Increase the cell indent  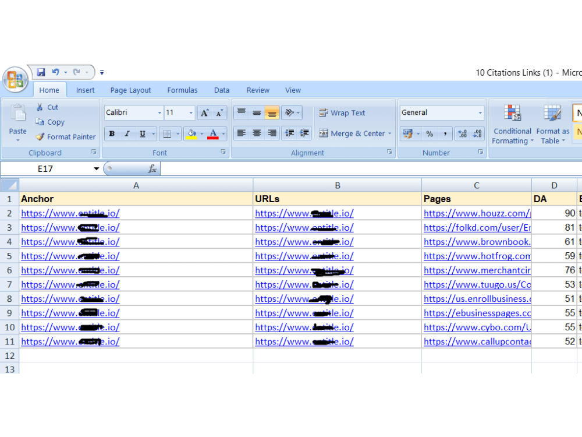pyautogui.click(x=304, y=133)
